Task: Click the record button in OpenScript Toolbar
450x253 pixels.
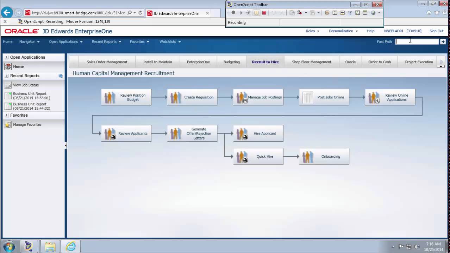Action: tap(233, 13)
